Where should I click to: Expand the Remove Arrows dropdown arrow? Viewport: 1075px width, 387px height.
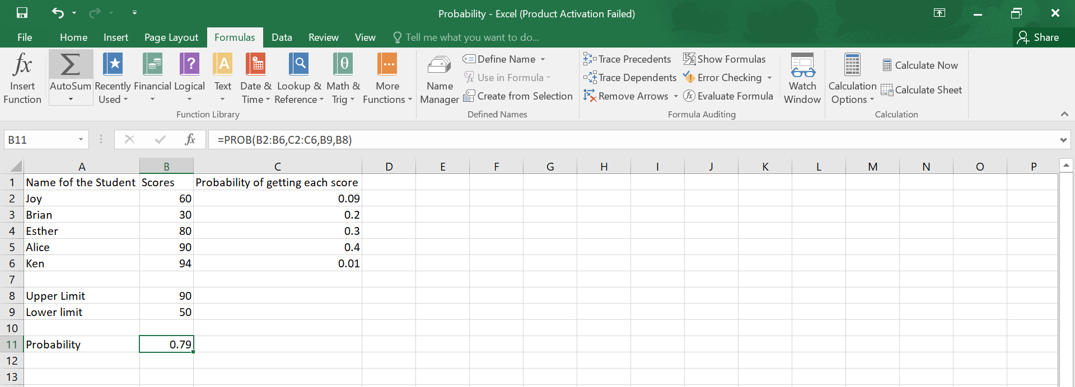[x=676, y=96]
